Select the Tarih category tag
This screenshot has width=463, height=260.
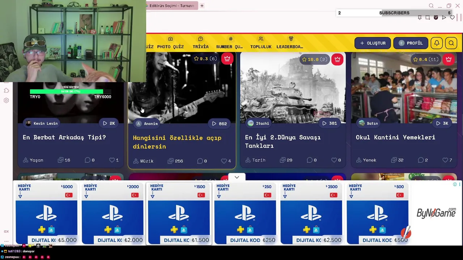coord(255,160)
